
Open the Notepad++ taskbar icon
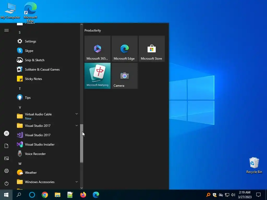(x=70, y=195)
